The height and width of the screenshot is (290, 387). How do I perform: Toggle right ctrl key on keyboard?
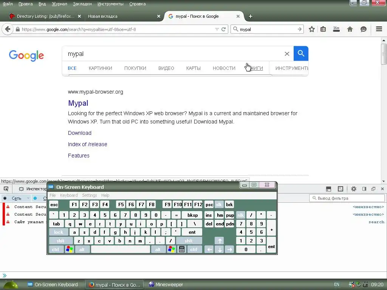coord(194,249)
